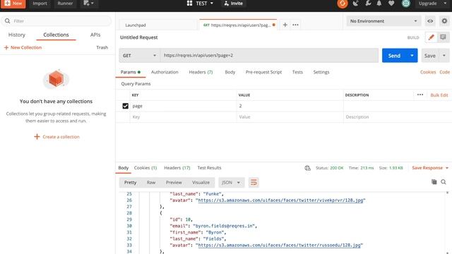Toggle the wrap lines icon in response
Image resolution: width=452 pixels, height=254 pixels.
pyautogui.click(x=254, y=182)
